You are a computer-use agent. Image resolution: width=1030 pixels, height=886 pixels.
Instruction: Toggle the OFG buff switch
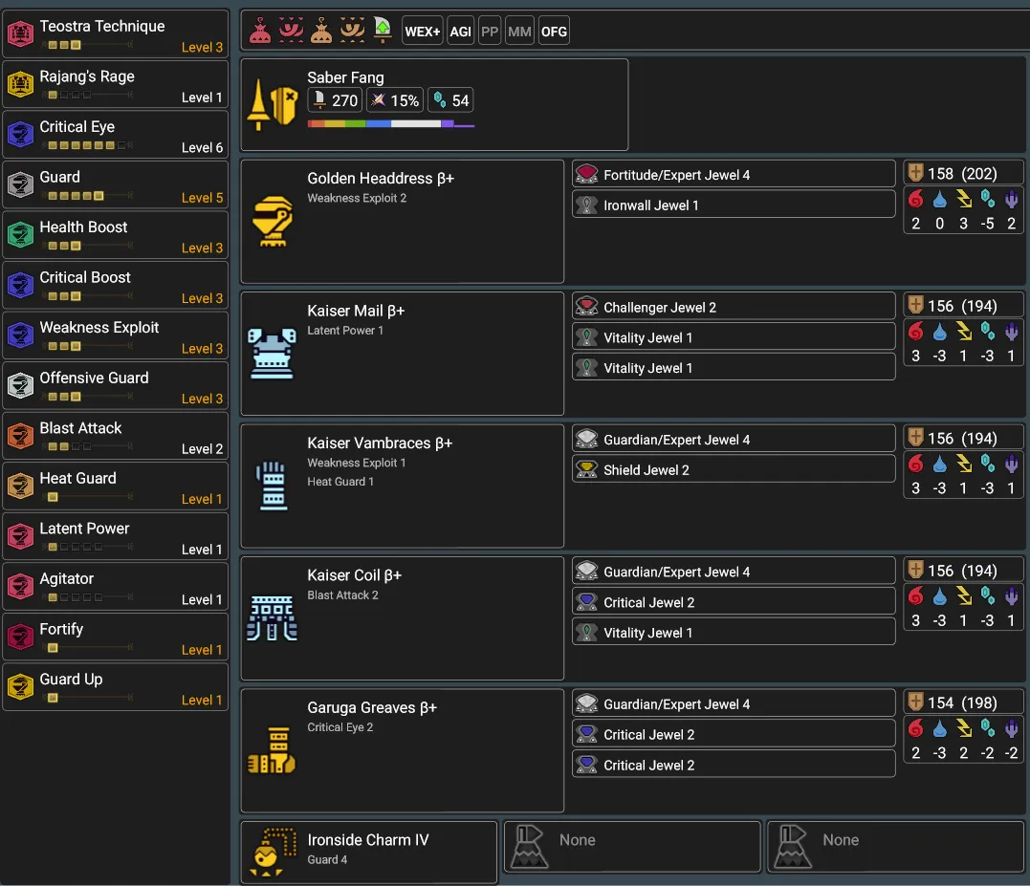coord(554,31)
